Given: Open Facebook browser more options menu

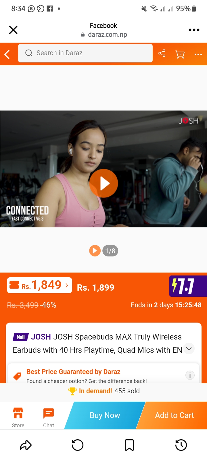Looking at the screenshot, I should click(x=194, y=30).
